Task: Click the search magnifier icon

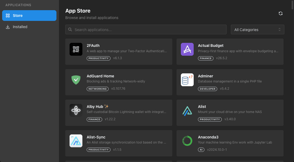Action: [70, 29]
